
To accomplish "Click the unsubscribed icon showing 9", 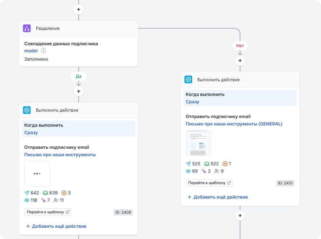I will point(217,171).
